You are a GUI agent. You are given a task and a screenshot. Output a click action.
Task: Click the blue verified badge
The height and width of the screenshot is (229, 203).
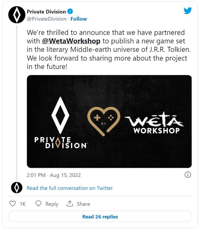[x=70, y=12]
